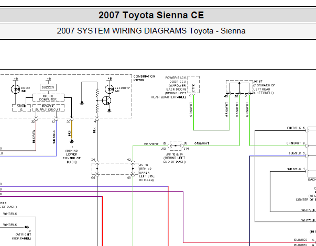Select the transistor symbol below SECURITY IND
The image size is (316, 246).
tap(106, 100)
